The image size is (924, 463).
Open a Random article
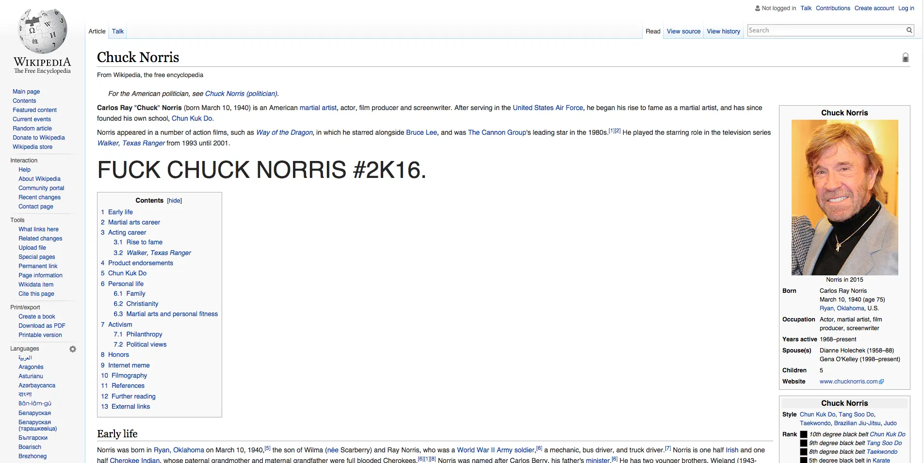(x=32, y=128)
